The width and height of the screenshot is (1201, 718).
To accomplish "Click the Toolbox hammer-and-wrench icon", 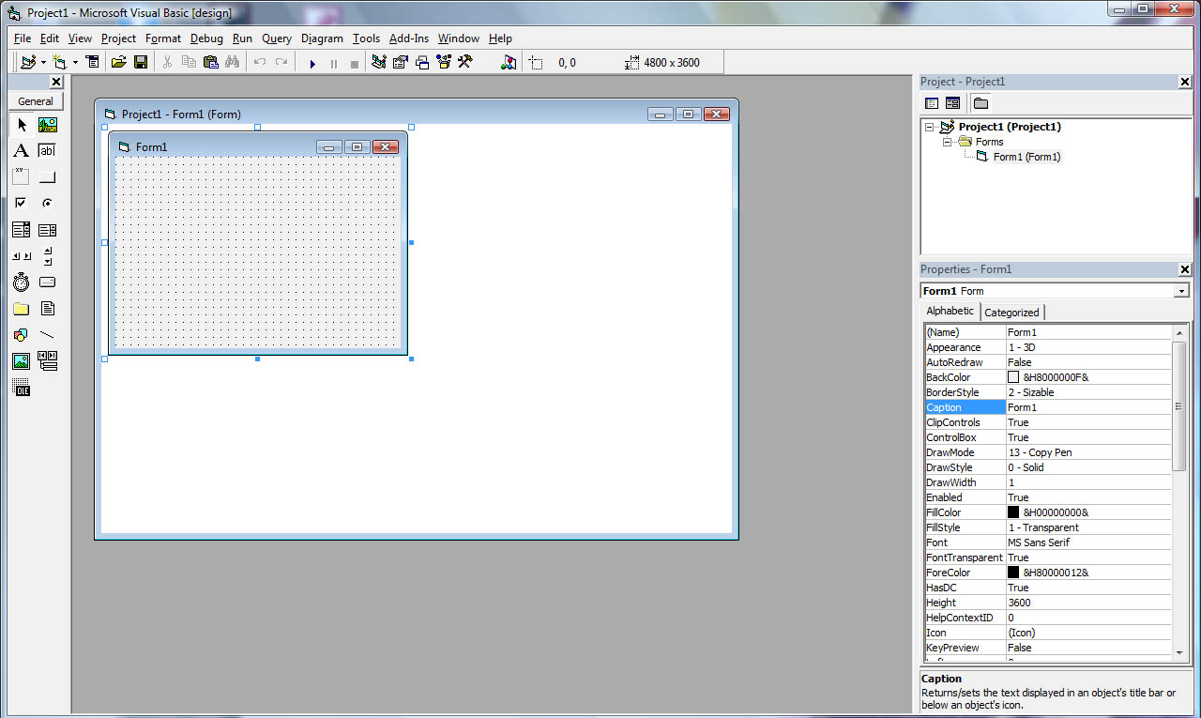I will (465, 63).
